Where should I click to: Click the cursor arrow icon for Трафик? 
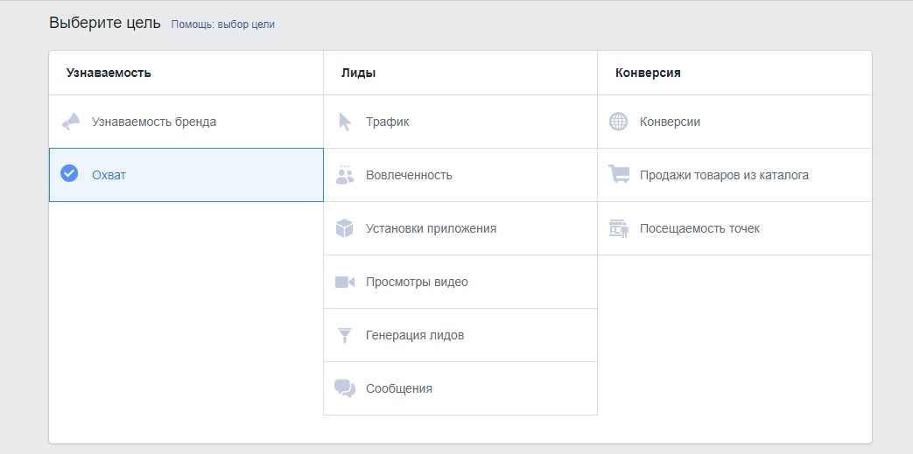(x=345, y=122)
